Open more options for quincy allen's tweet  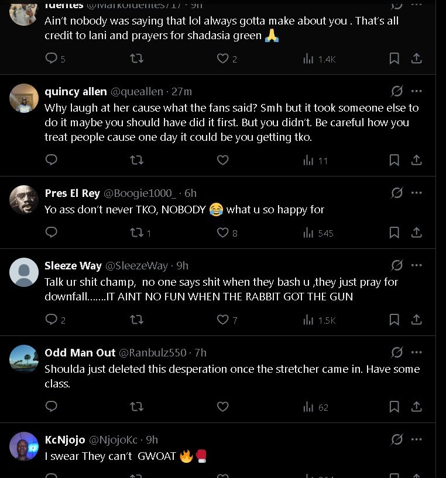(x=416, y=91)
